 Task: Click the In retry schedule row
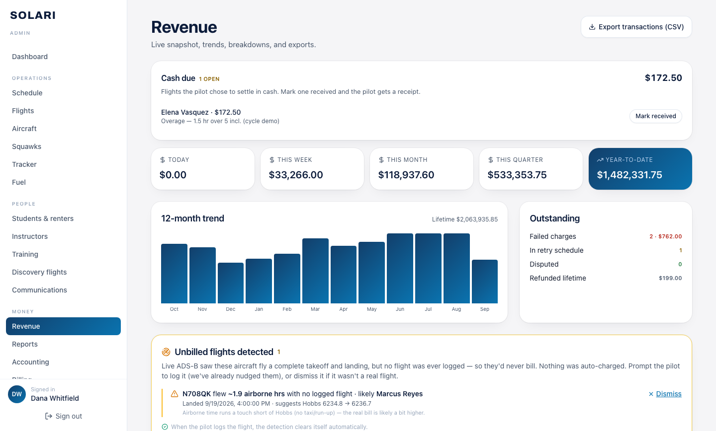pos(606,250)
